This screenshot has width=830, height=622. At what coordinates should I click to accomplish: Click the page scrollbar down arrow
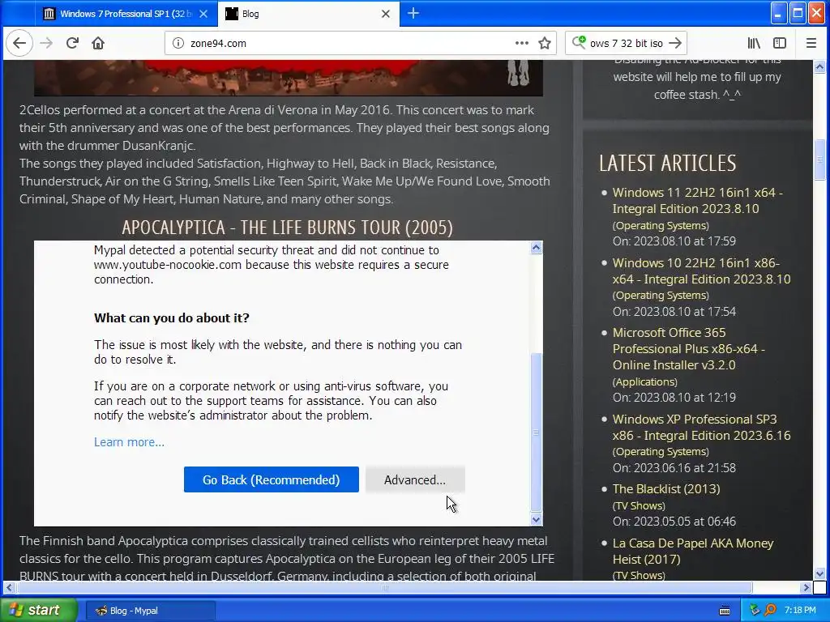click(x=819, y=573)
